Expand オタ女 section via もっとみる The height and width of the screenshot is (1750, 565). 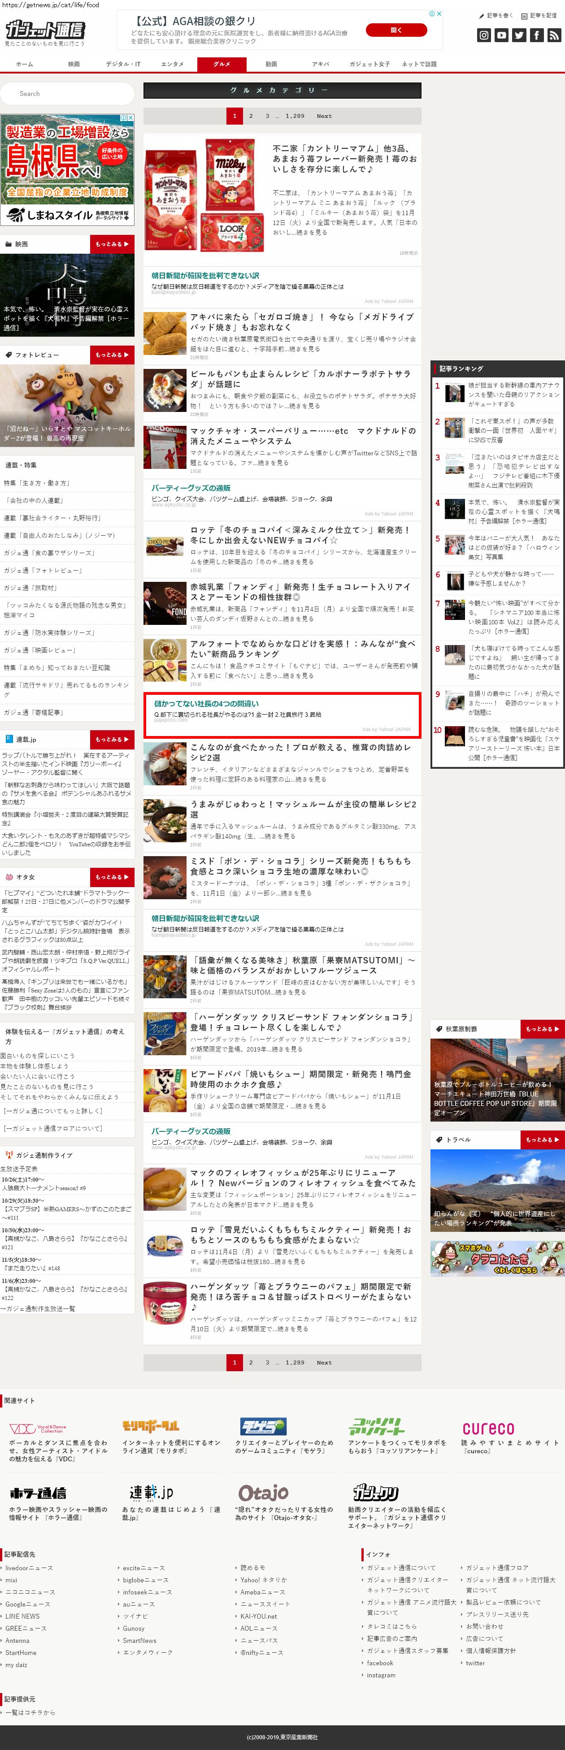click(x=112, y=877)
